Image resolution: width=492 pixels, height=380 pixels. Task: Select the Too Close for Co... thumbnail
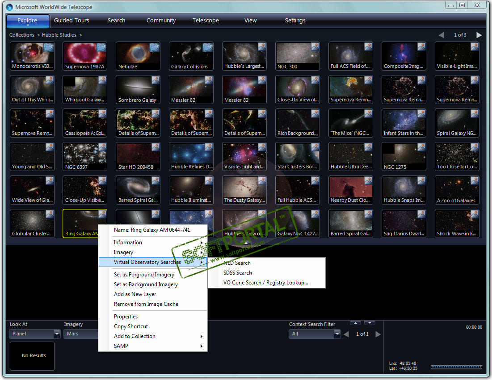(x=457, y=156)
